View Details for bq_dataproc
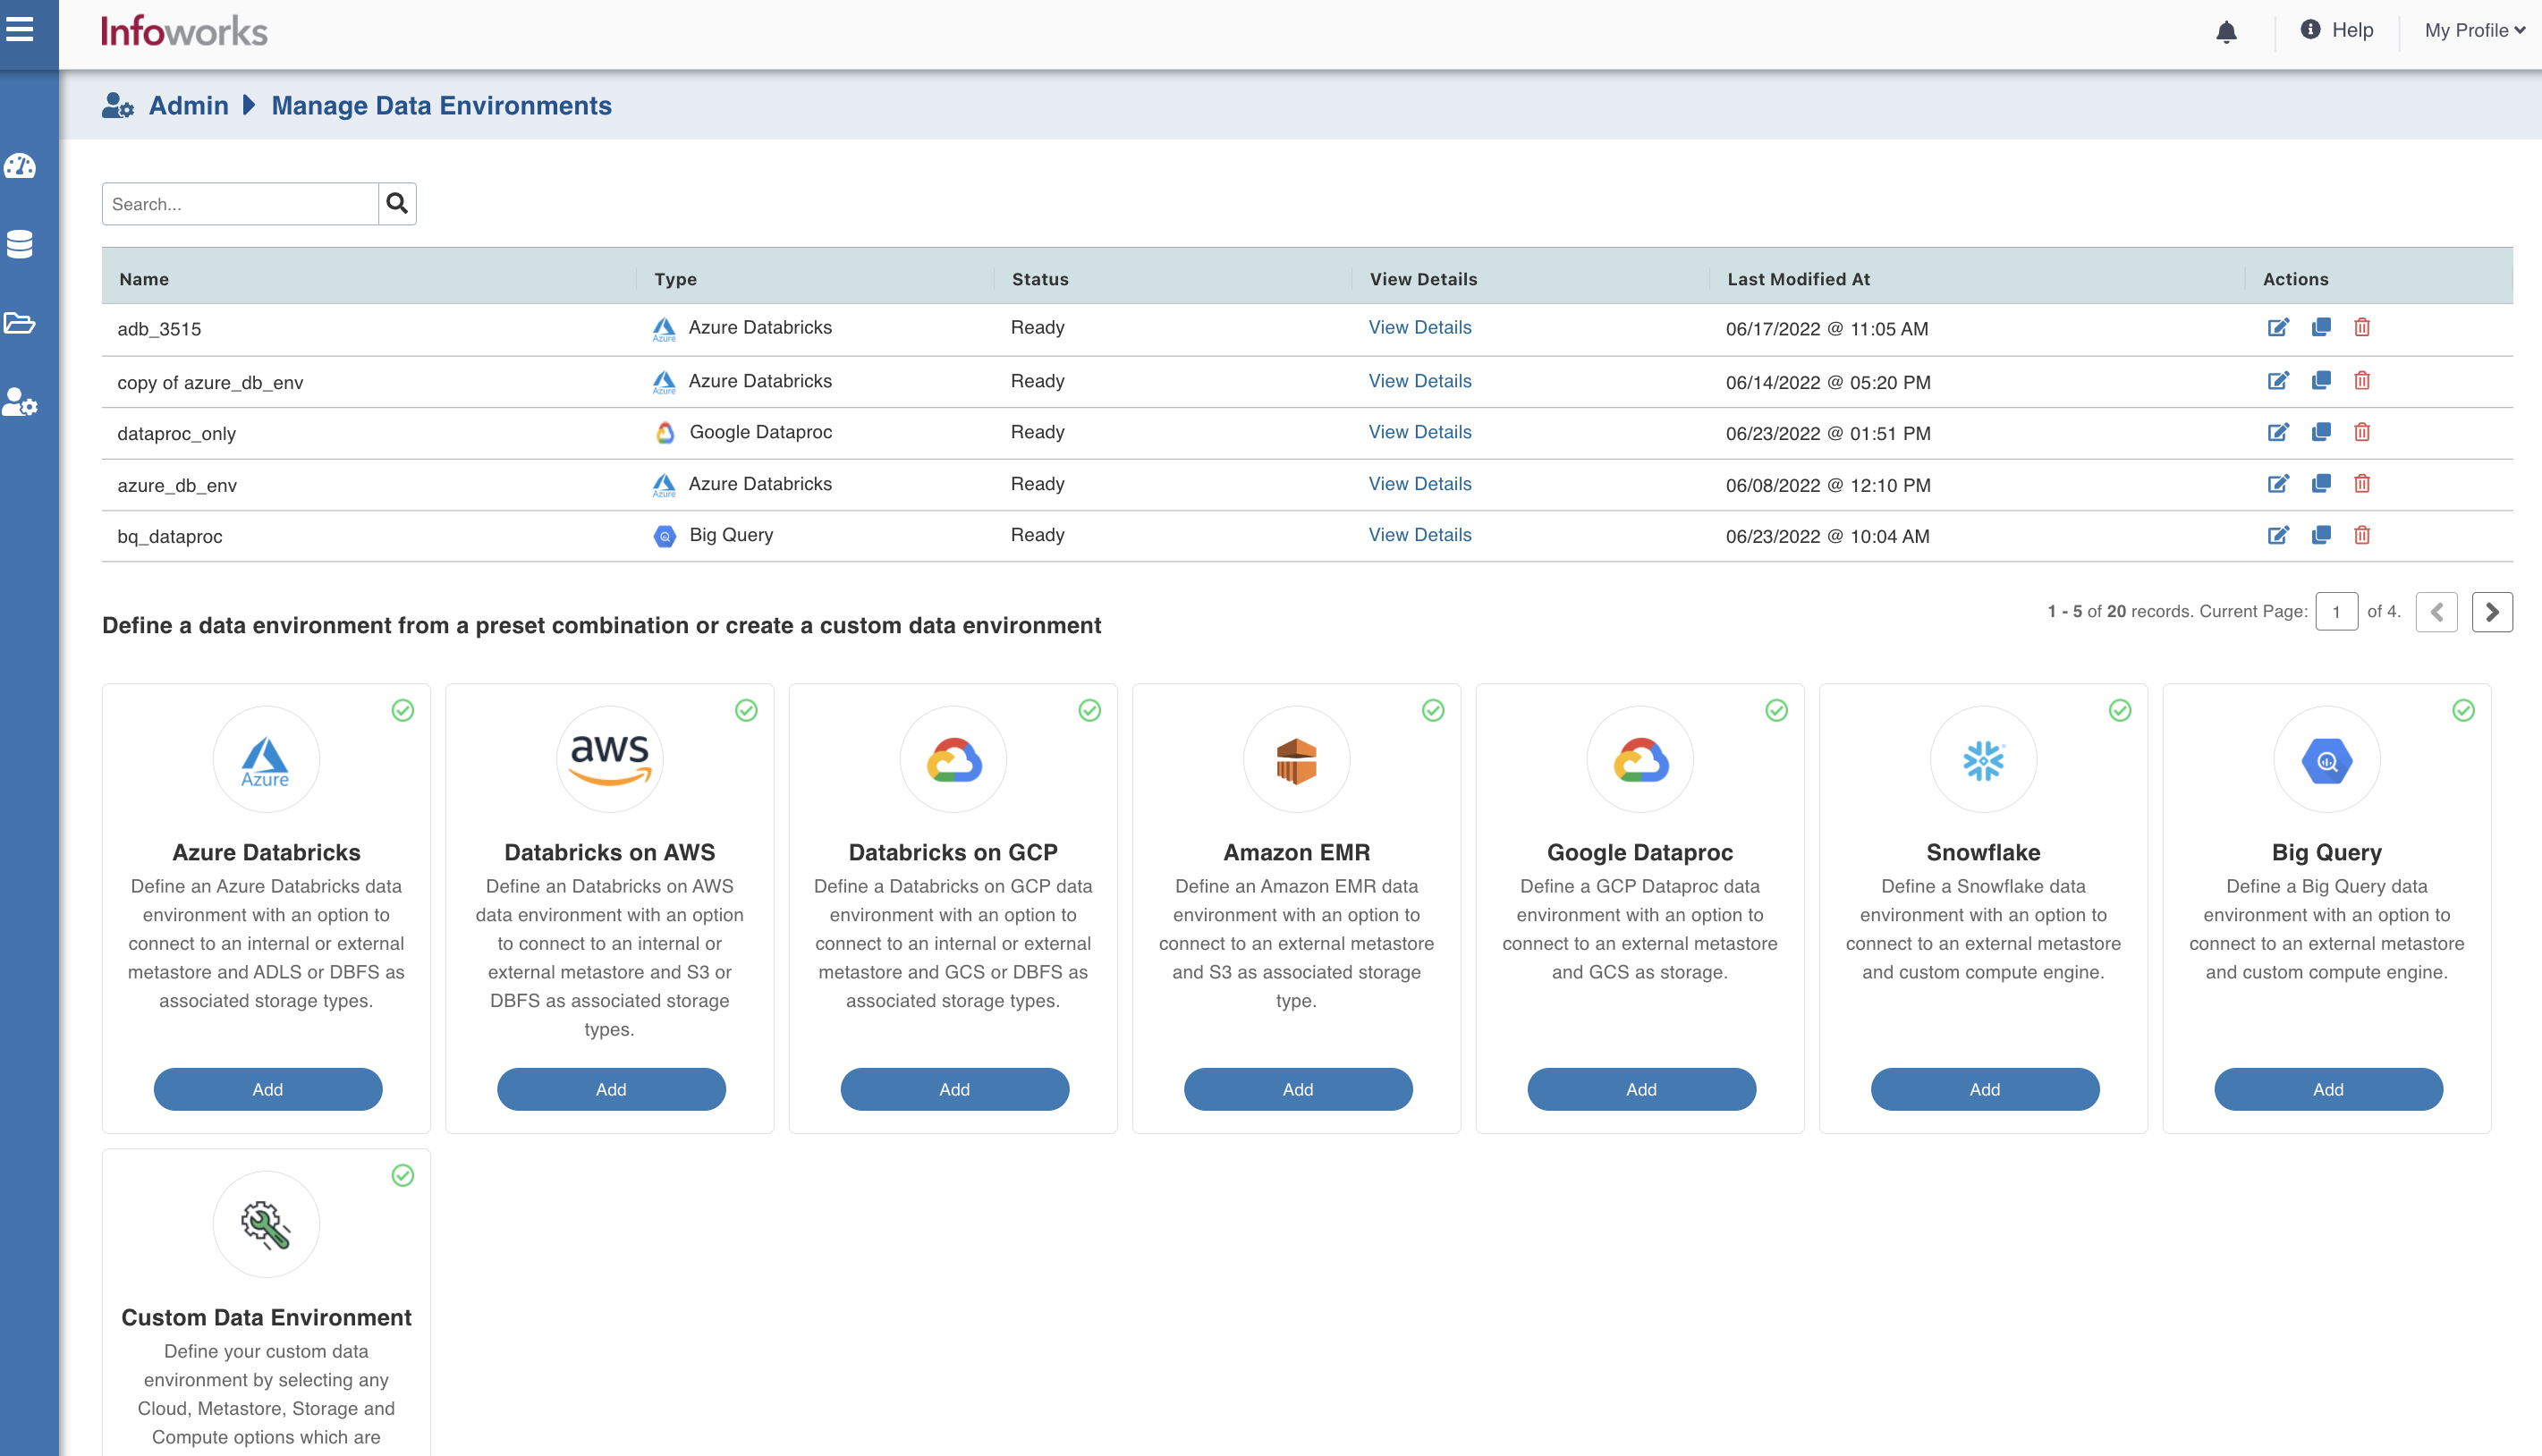 pos(1419,535)
